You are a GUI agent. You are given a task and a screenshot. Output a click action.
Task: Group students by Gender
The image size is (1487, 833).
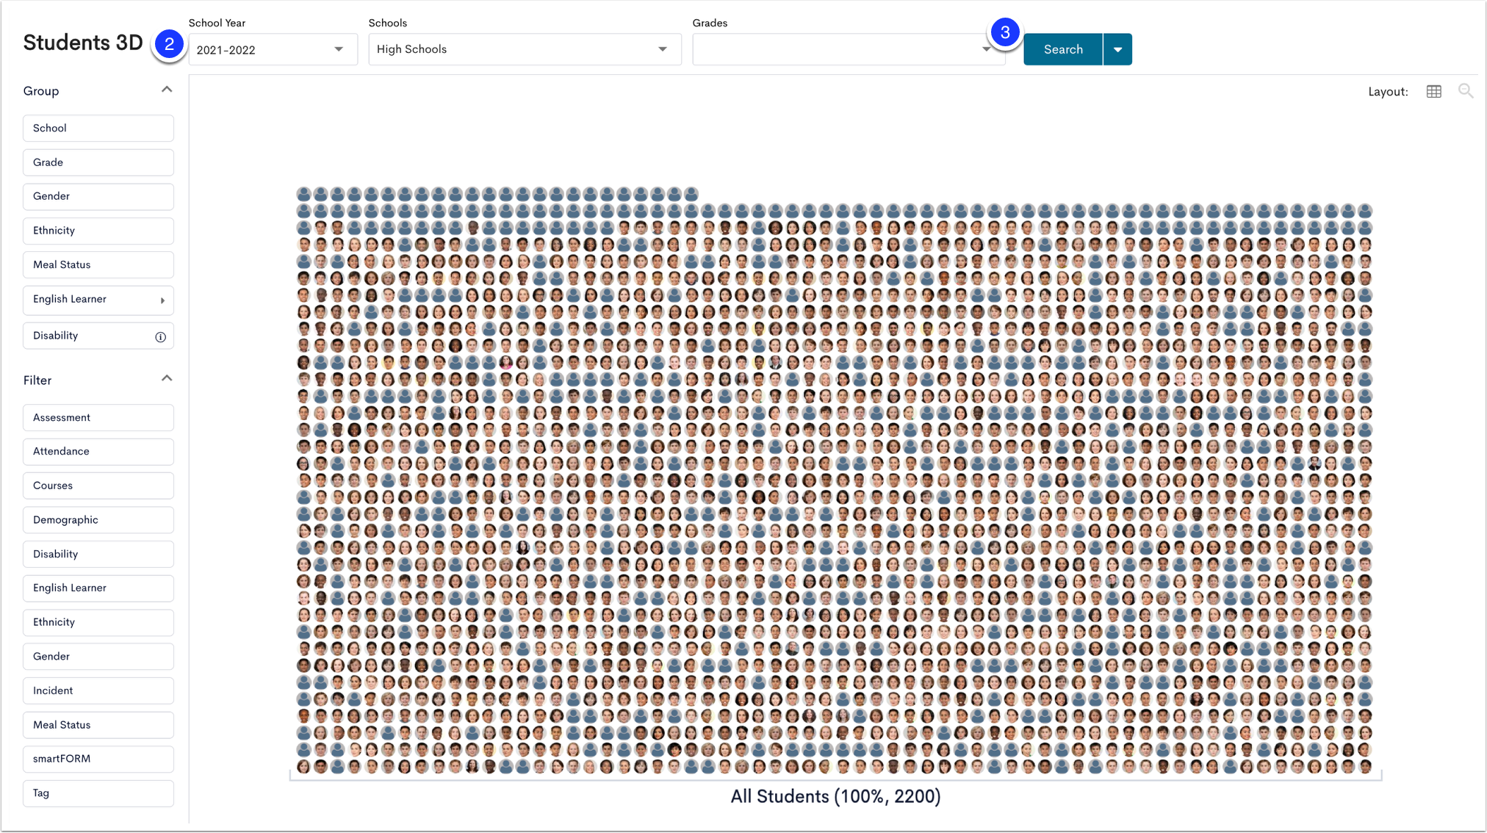pyautogui.click(x=98, y=196)
